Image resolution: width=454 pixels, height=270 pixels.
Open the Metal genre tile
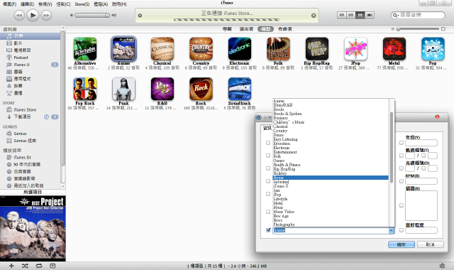(x=394, y=49)
